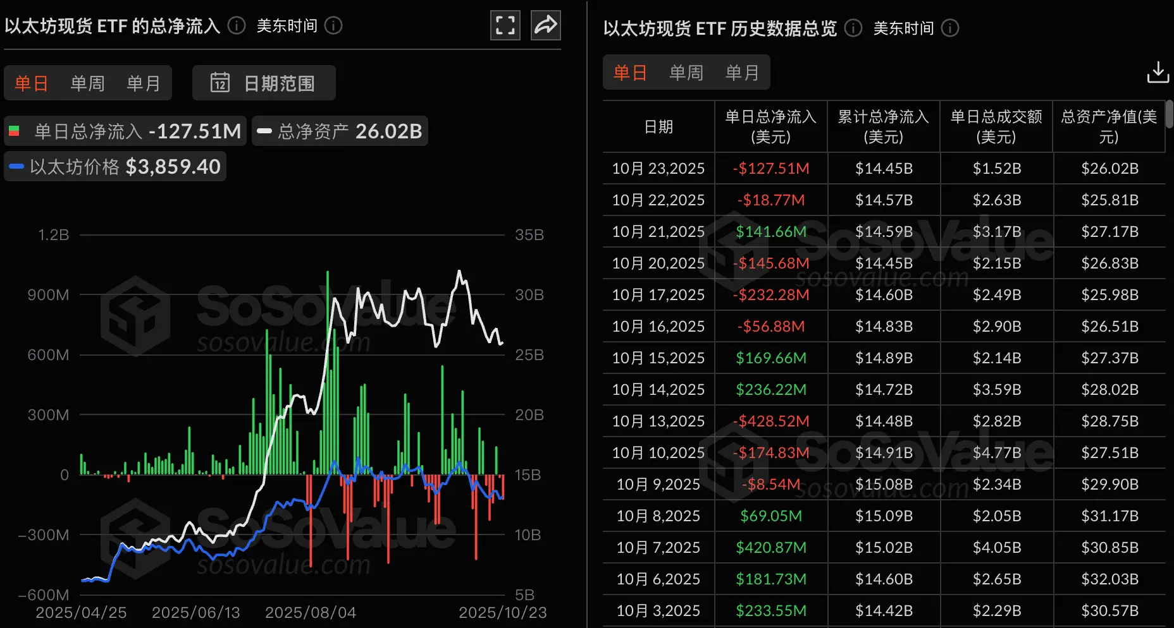Open the 日期范围 date range picker

(264, 82)
